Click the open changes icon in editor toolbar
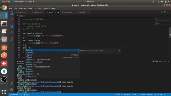171x96 pixels. pyautogui.click(x=162, y=12)
